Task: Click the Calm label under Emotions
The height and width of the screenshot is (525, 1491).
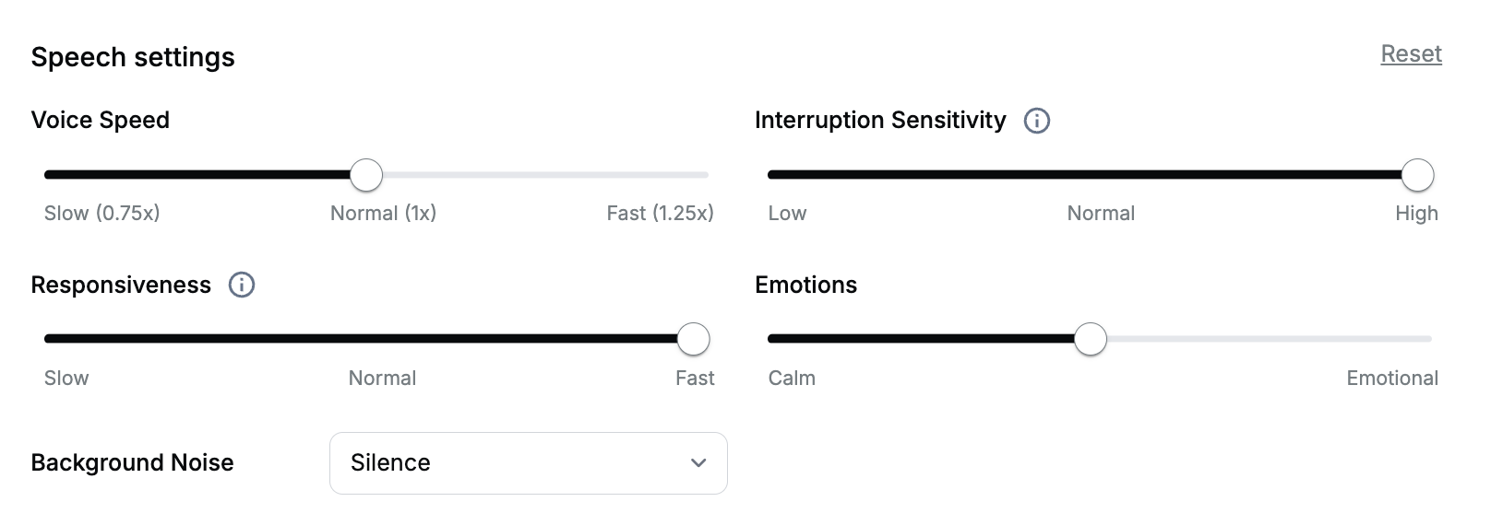Action: tap(792, 379)
